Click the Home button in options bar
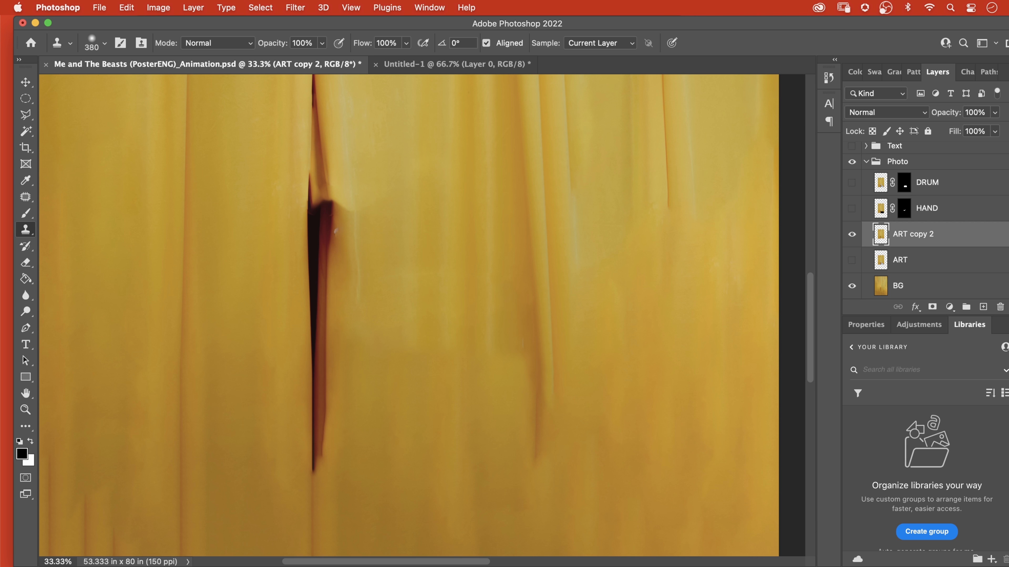The width and height of the screenshot is (1009, 567). click(x=30, y=43)
